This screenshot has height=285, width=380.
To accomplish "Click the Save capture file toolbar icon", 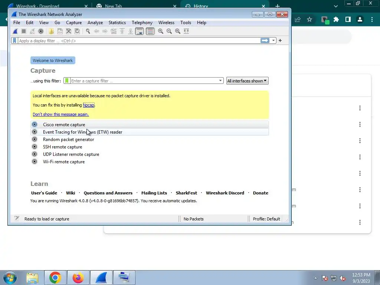I will point(60,31).
